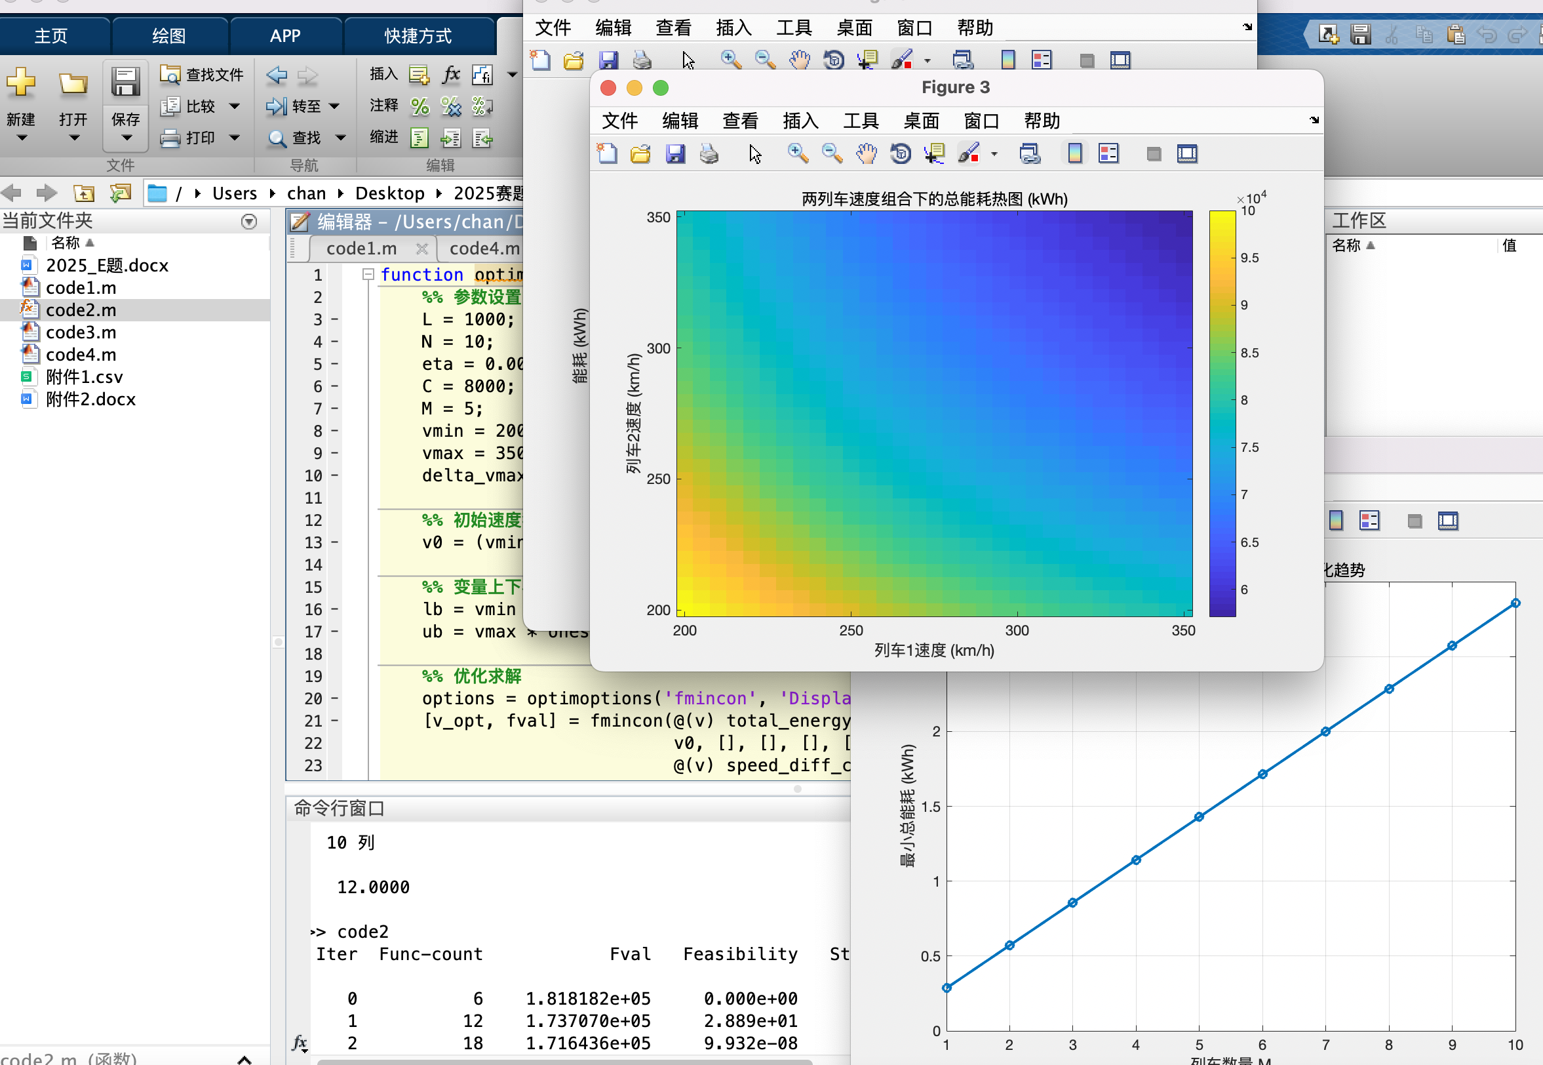The height and width of the screenshot is (1065, 1543).
Task: Click Print icon in Figure 3 toolbar
Action: [x=709, y=153]
